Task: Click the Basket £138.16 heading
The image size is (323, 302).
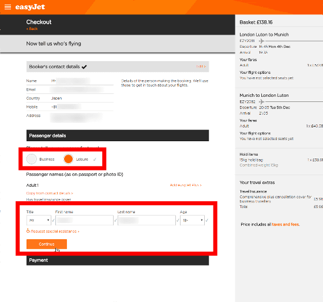Action: (x=256, y=22)
